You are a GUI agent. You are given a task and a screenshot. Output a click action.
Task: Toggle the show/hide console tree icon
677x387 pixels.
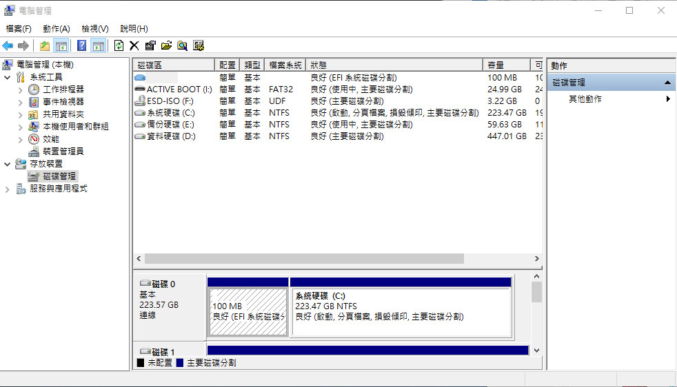61,45
